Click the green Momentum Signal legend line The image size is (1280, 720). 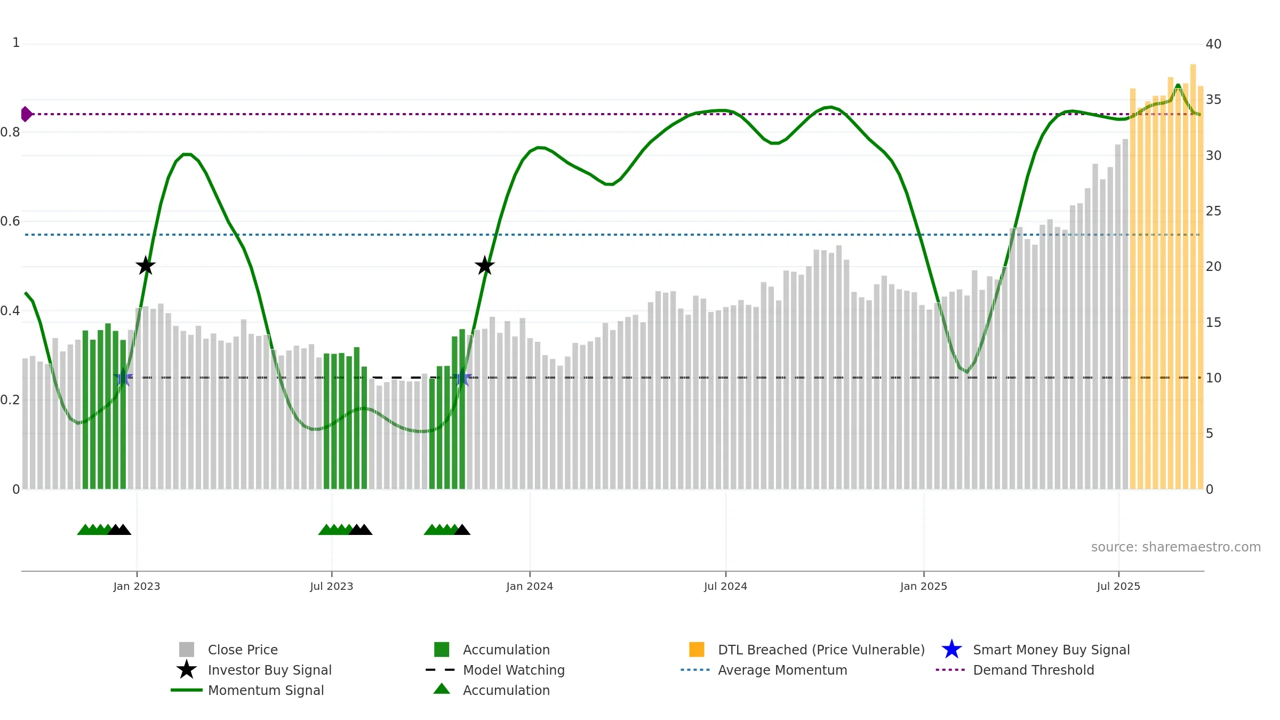click(187, 690)
